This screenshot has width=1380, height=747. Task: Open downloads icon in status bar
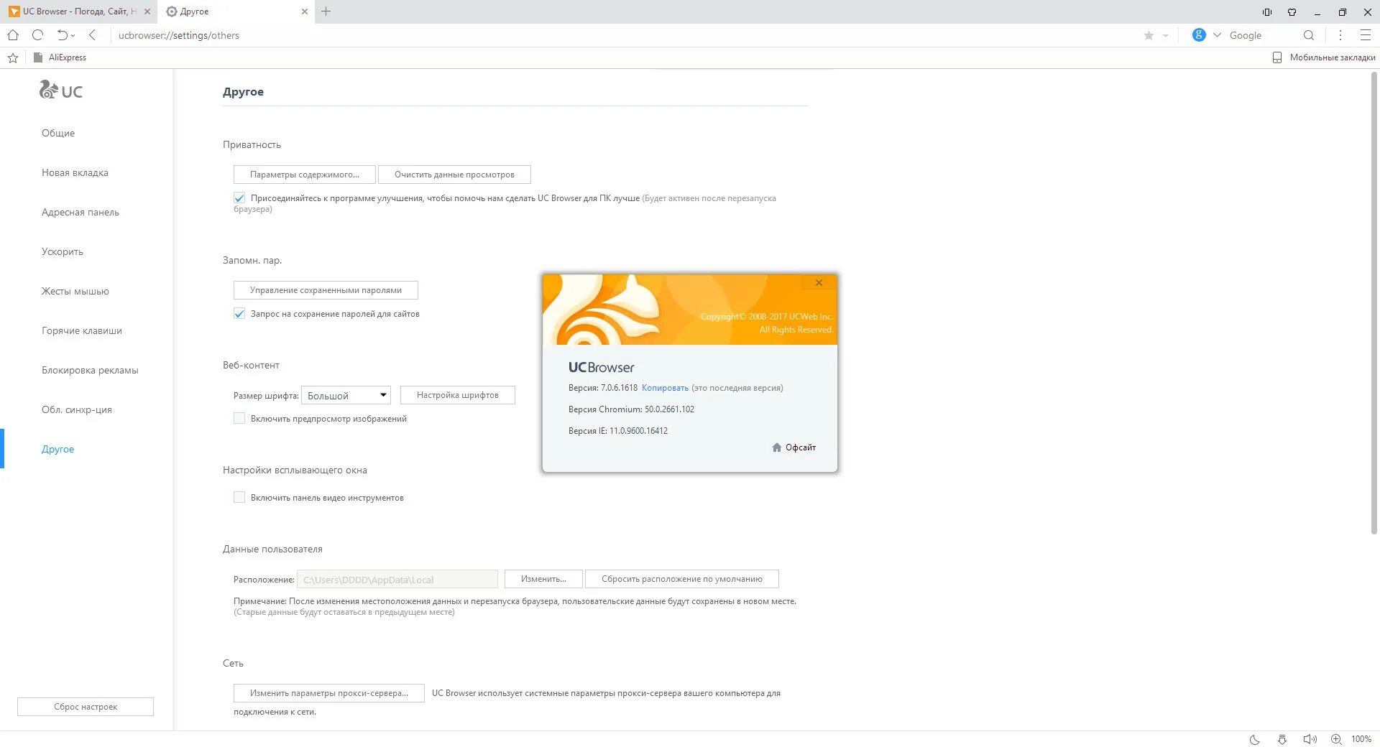coord(1282,739)
